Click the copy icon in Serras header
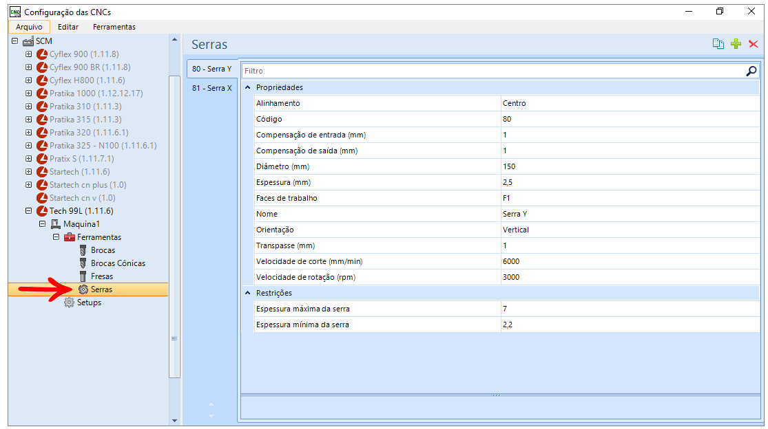This screenshot has height=429, width=768. point(718,44)
